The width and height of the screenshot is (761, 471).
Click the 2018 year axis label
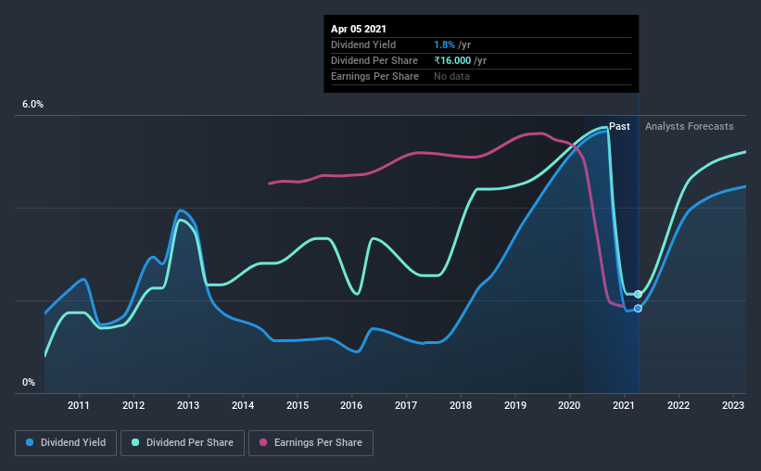point(461,405)
